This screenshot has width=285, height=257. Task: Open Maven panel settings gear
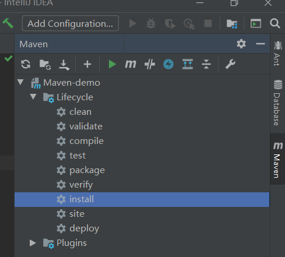[x=241, y=44]
